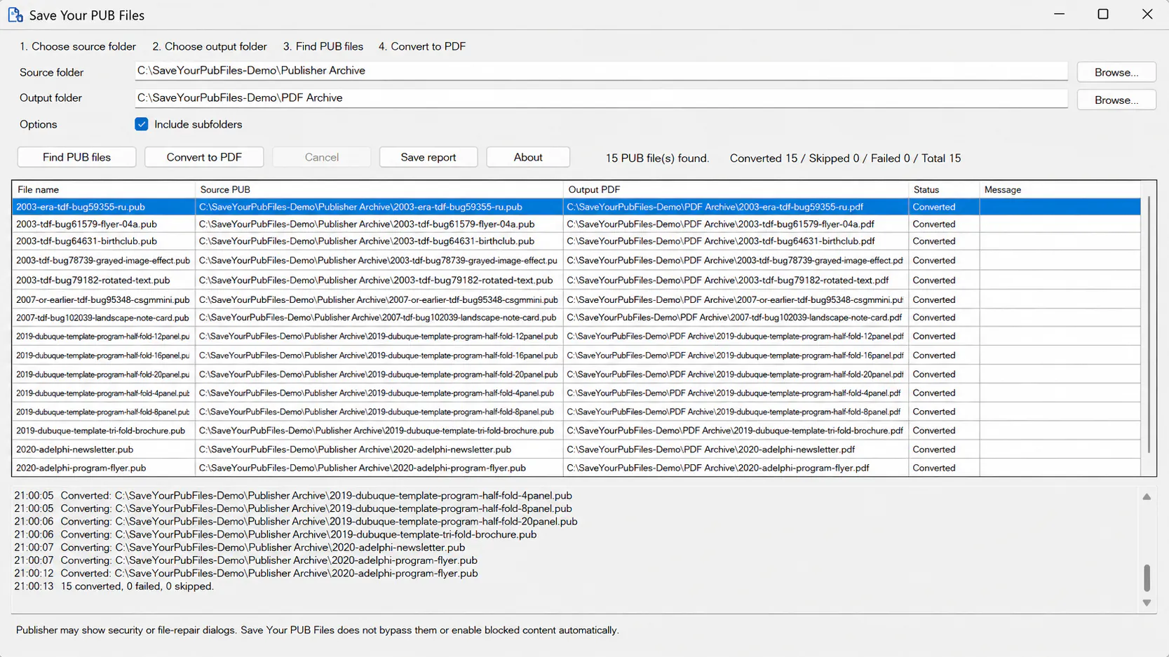This screenshot has width=1169, height=657.
Task: Select the 2003-tdf-bug64631-birthclub.pub file row
Action: click(x=576, y=241)
